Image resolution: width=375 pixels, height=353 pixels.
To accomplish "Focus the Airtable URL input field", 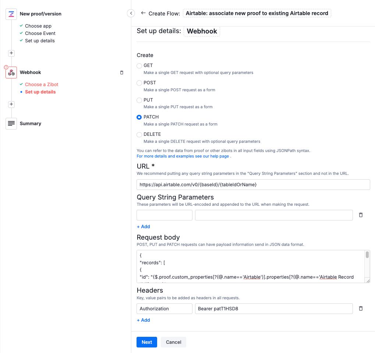I will [253, 184].
